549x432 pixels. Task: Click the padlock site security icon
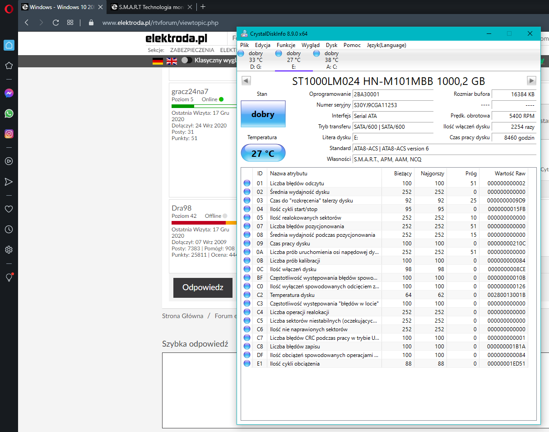(x=91, y=23)
